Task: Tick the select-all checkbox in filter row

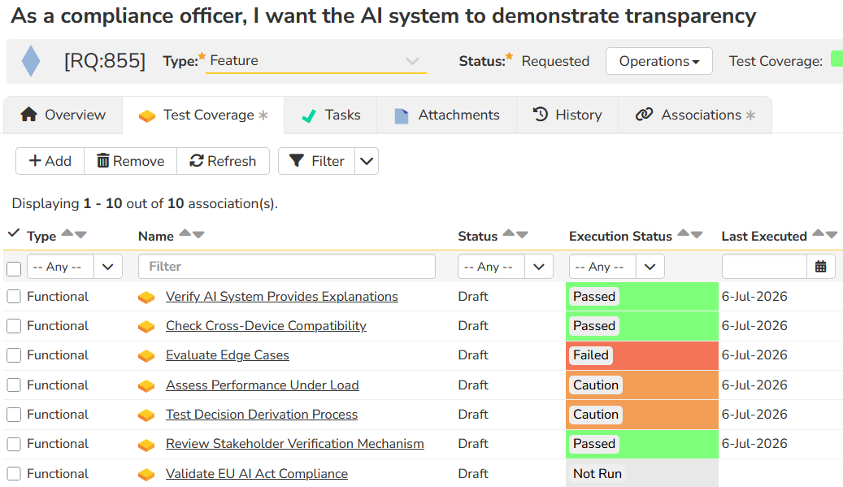Action: point(14,269)
